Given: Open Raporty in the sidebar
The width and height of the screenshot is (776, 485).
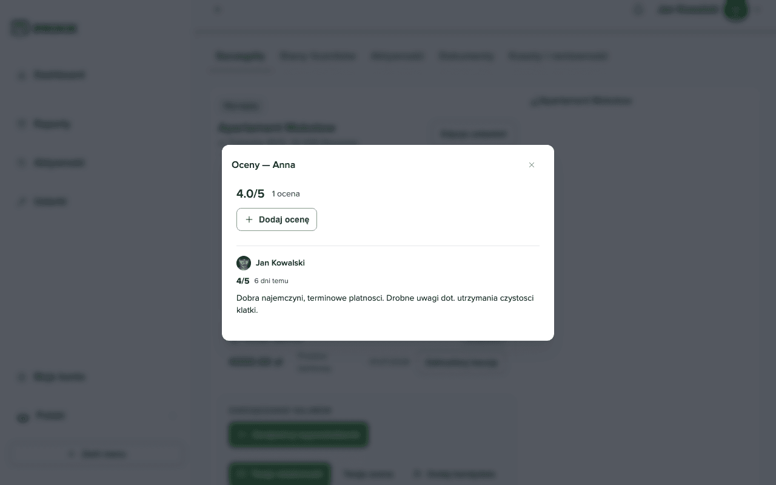Looking at the screenshot, I should coord(52,124).
